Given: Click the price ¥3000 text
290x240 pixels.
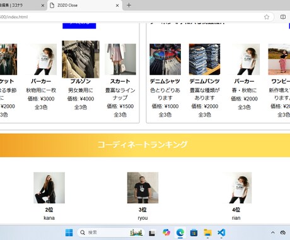Looking at the screenshot, I should click(41, 99).
